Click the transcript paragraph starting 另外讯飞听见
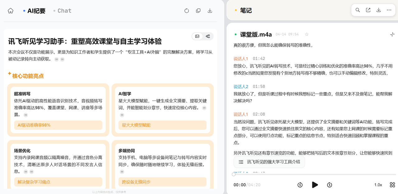This screenshot has height=194, width=398. pyautogui.click(x=313, y=153)
